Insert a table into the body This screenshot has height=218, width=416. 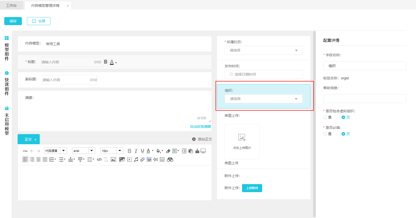coord(162,159)
